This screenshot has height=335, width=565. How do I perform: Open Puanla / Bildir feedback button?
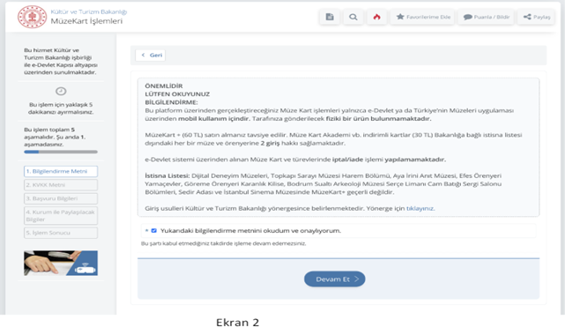coord(487,17)
